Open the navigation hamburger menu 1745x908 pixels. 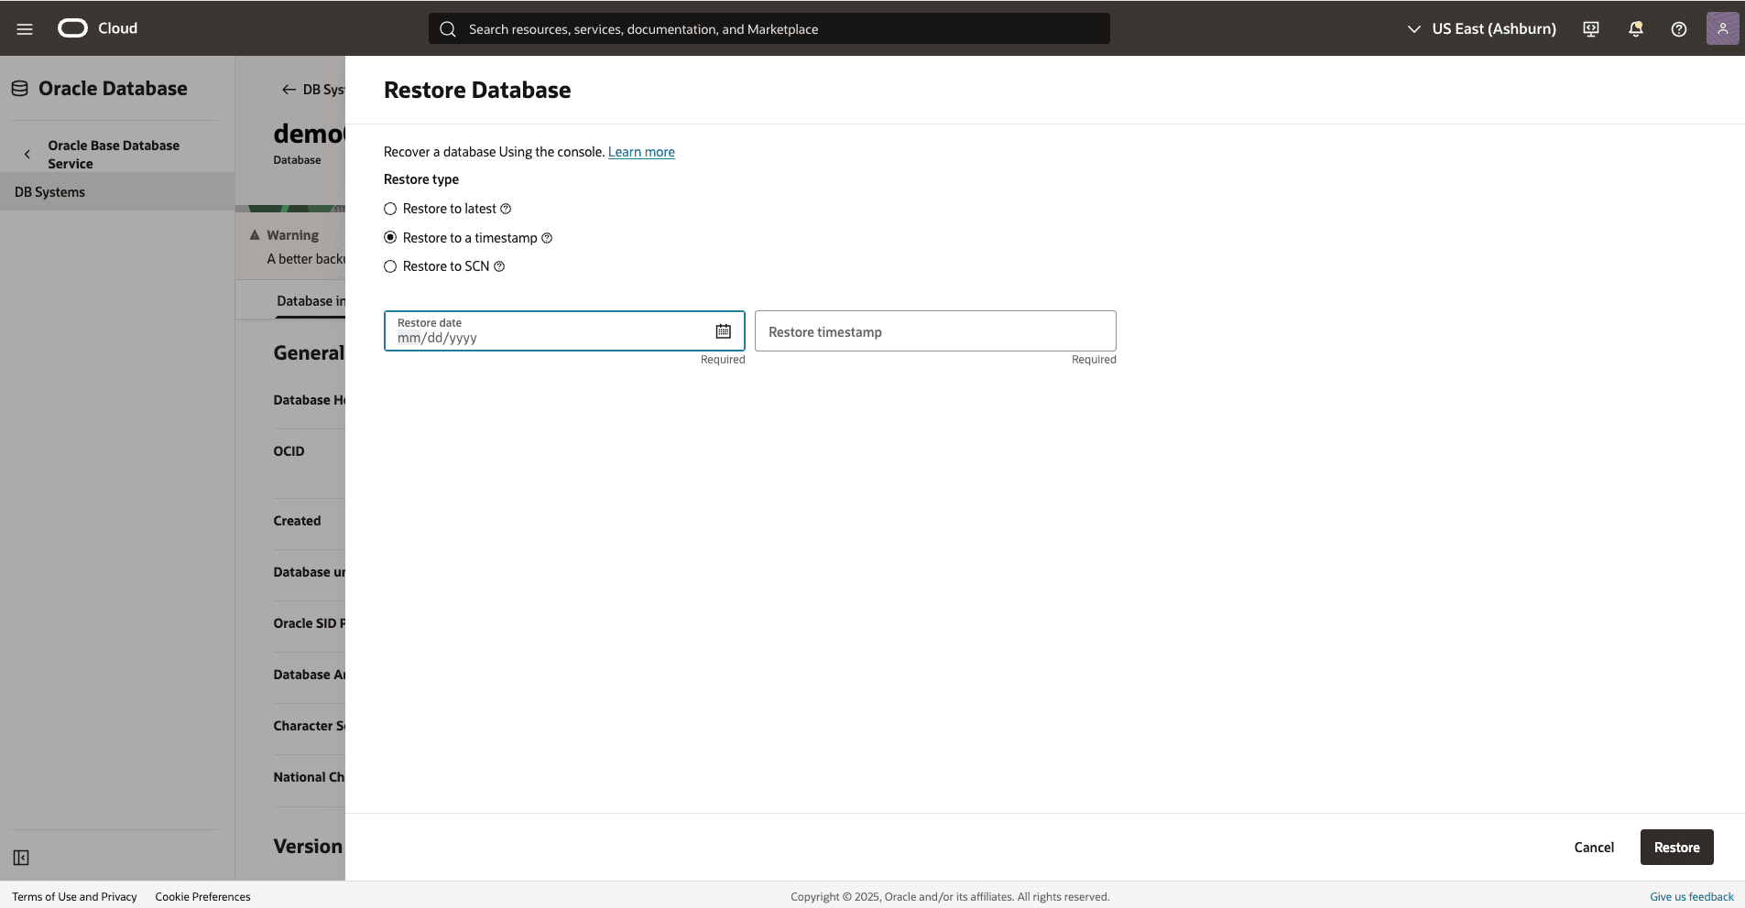[x=25, y=28]
